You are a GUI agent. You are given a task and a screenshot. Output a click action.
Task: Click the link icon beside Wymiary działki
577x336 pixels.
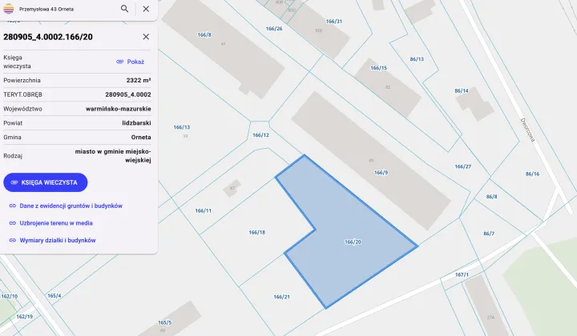pos(13,241)
